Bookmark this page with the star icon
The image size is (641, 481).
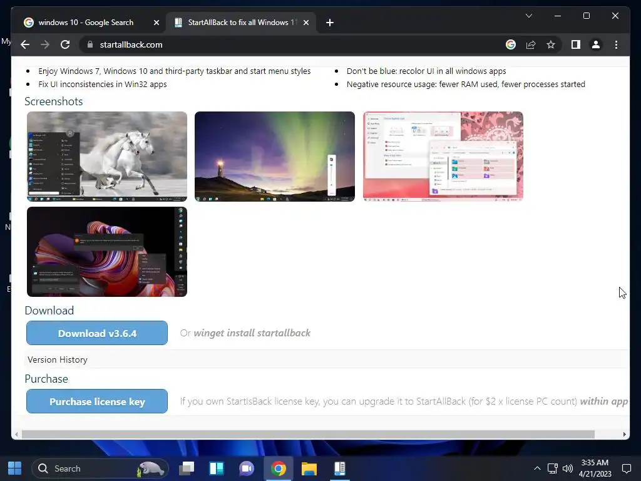click(x=551, y=44)
